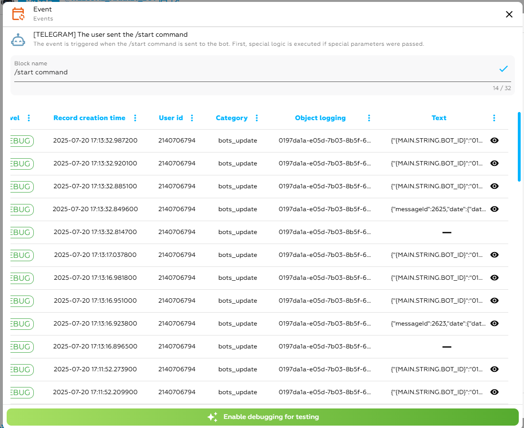Click the sparkle icon on debugging button
This screenshot has width=524, height=428.
(x=212, y=417)
